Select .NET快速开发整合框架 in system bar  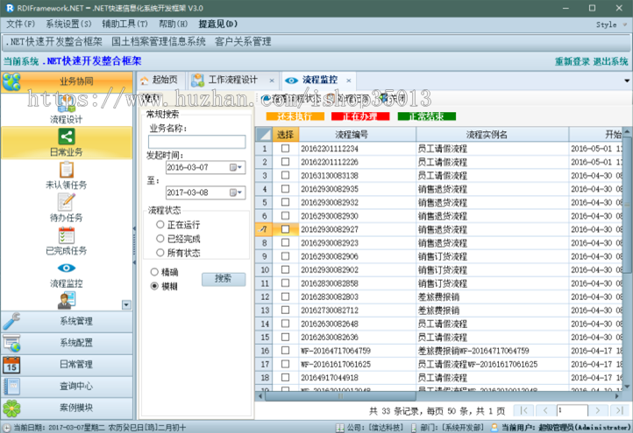pyautogui.click(x=54, y=41)
